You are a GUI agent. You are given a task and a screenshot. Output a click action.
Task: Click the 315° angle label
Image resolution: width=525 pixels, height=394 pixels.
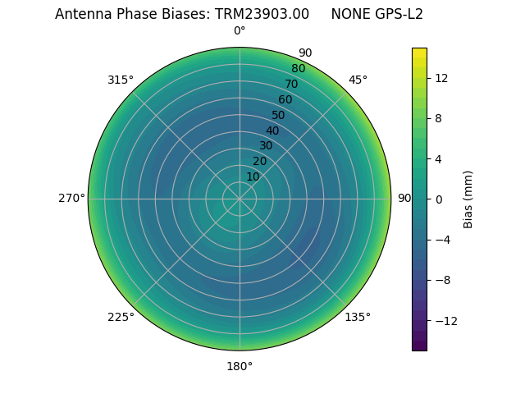click(x=121, y=80)
